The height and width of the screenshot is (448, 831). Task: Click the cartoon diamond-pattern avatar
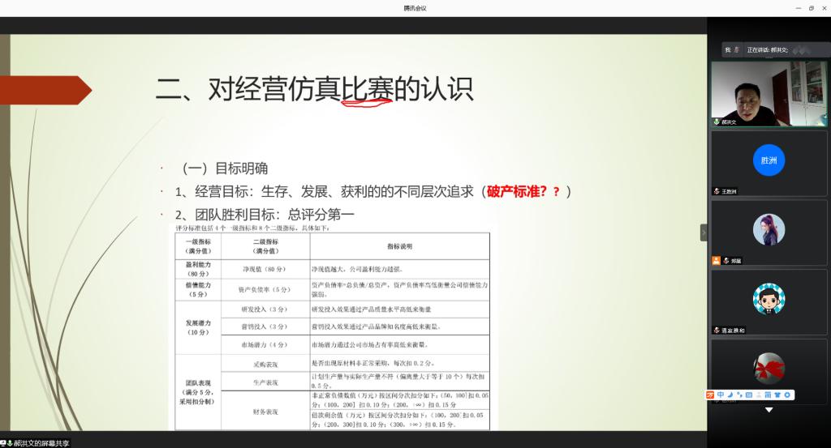coord(769,299)
